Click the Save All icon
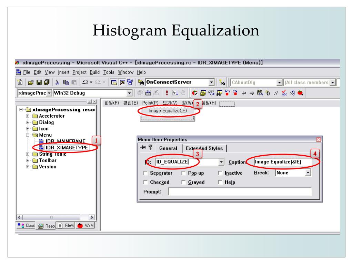353x265 pixels. point(47,82)
